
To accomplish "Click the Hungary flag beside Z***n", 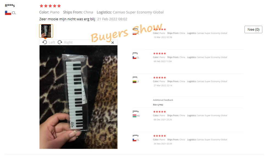I will [134, 116].
